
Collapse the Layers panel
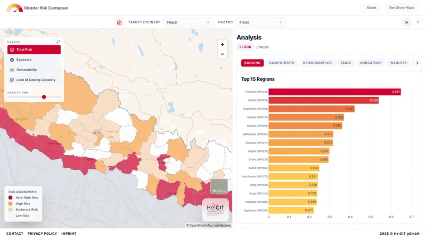58,42
